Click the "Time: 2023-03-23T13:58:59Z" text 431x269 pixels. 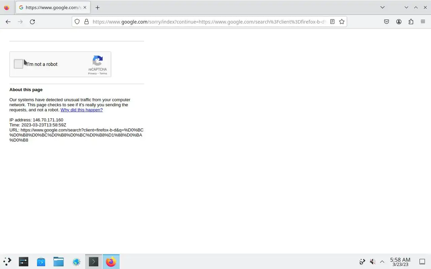(38, 125)
